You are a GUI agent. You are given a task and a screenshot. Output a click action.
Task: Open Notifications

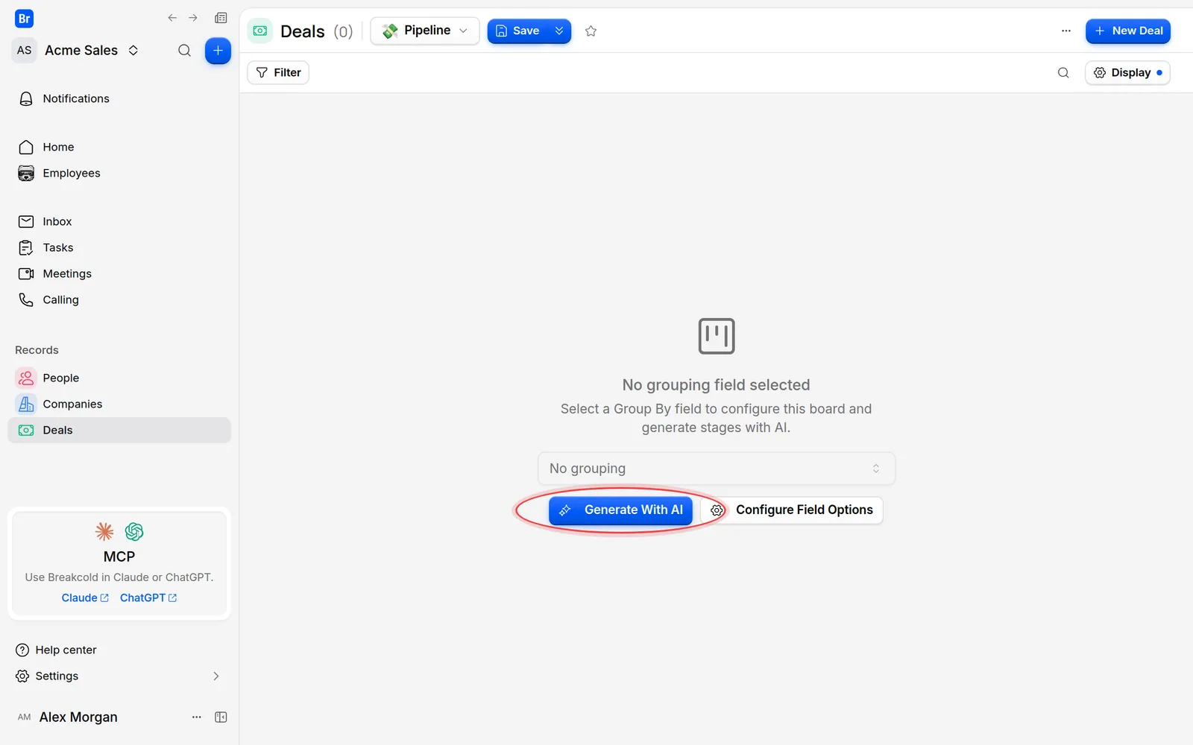point(119,98)
